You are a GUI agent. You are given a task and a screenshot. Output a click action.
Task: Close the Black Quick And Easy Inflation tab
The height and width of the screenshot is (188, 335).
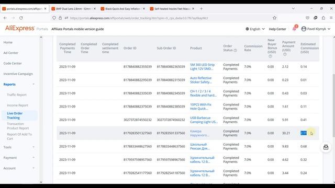pos(144,9)
